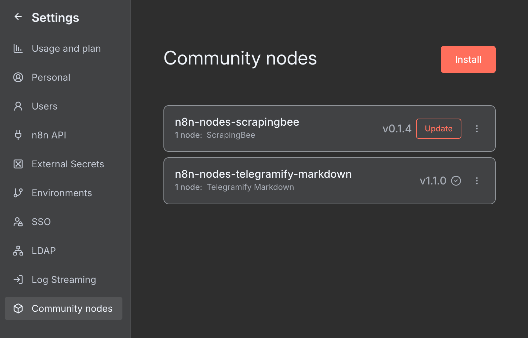
Task: Click the n8n-nodes-telegramify-markdown package name
Action: point(263,174)
